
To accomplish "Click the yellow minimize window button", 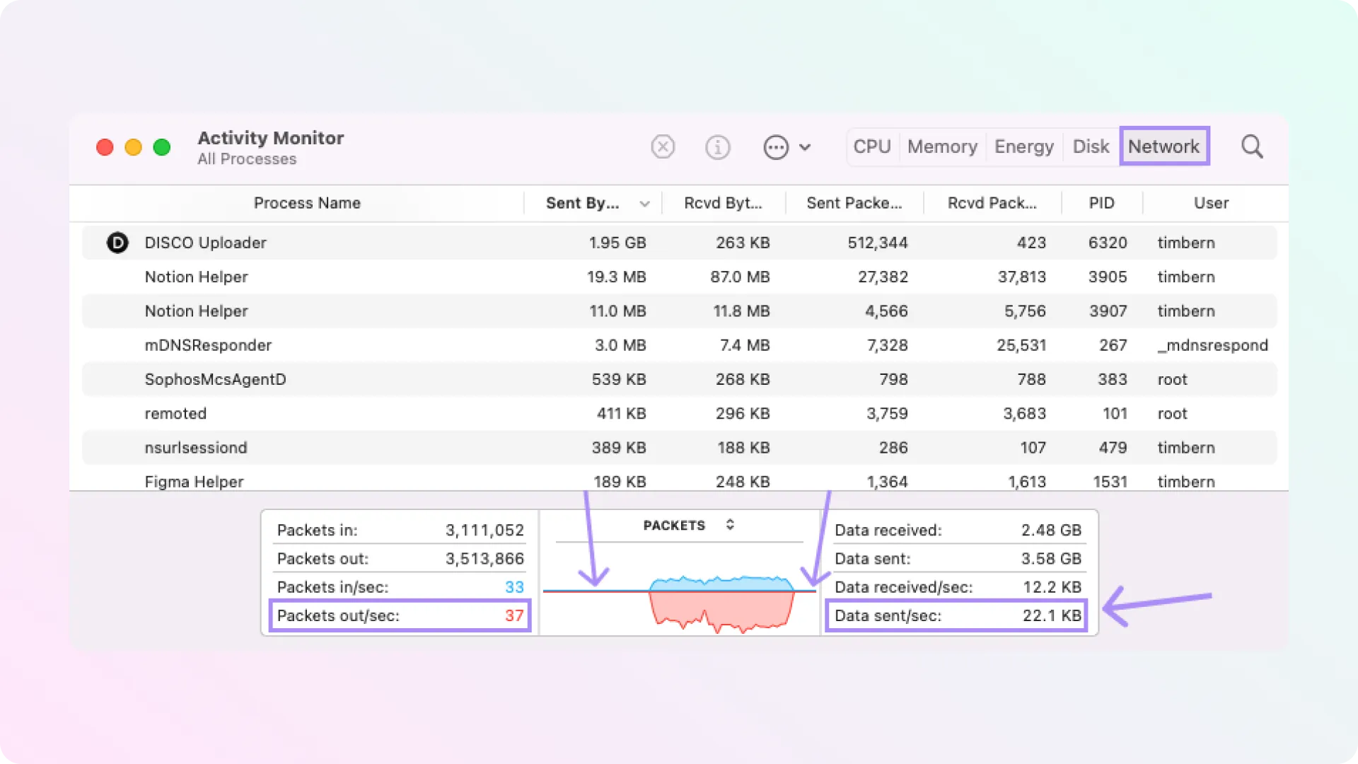I will click(x=133, y=147).
